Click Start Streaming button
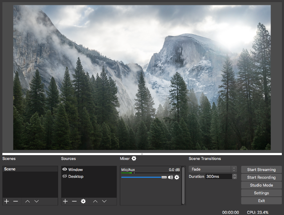 [x=261, y=170]
